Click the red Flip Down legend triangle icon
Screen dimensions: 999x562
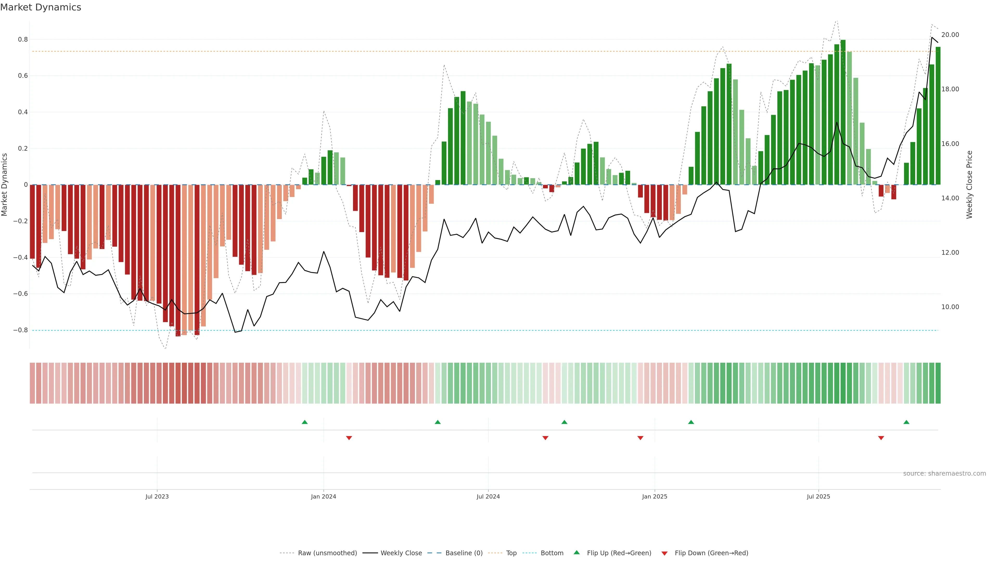664,553
